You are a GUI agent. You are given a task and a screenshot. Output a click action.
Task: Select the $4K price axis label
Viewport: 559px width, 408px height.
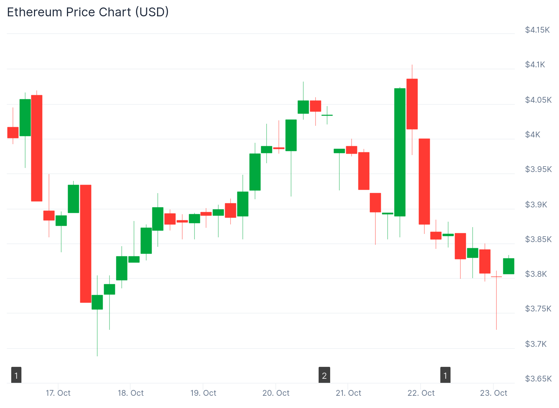pos(532,135)
